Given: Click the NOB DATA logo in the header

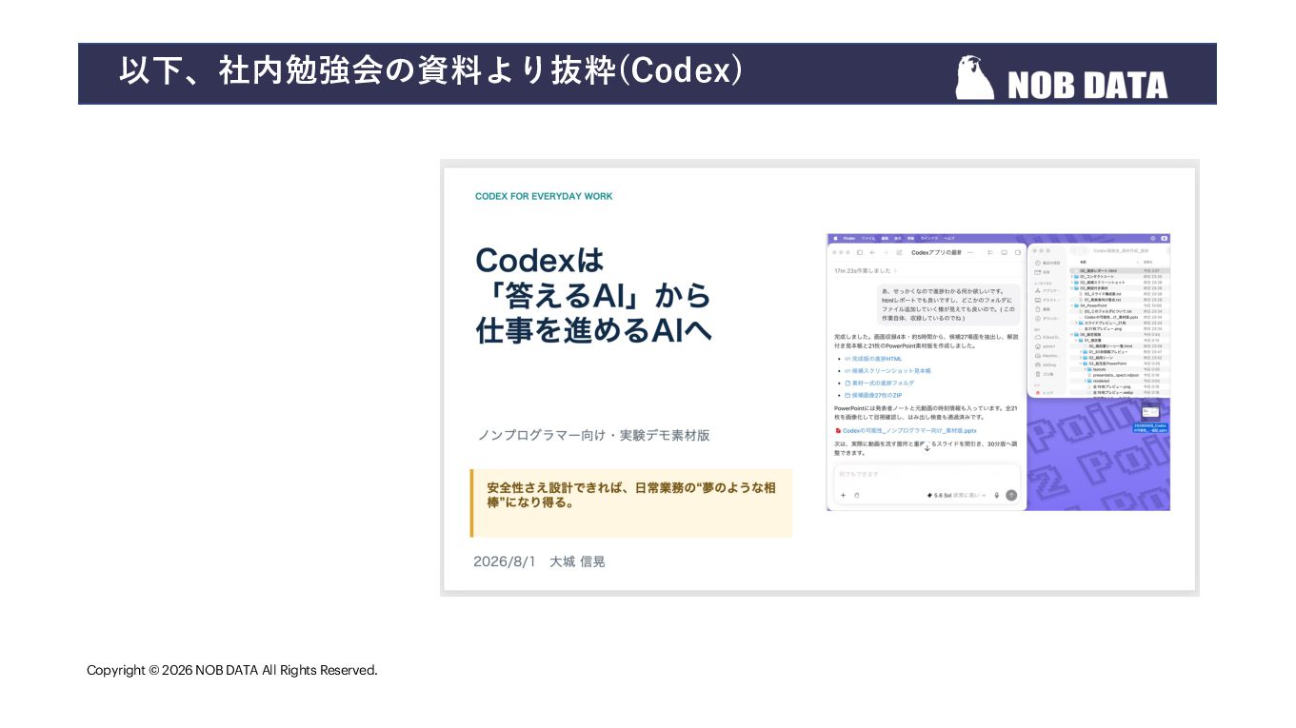Looking at the screenshot, I should [1062, 78].
